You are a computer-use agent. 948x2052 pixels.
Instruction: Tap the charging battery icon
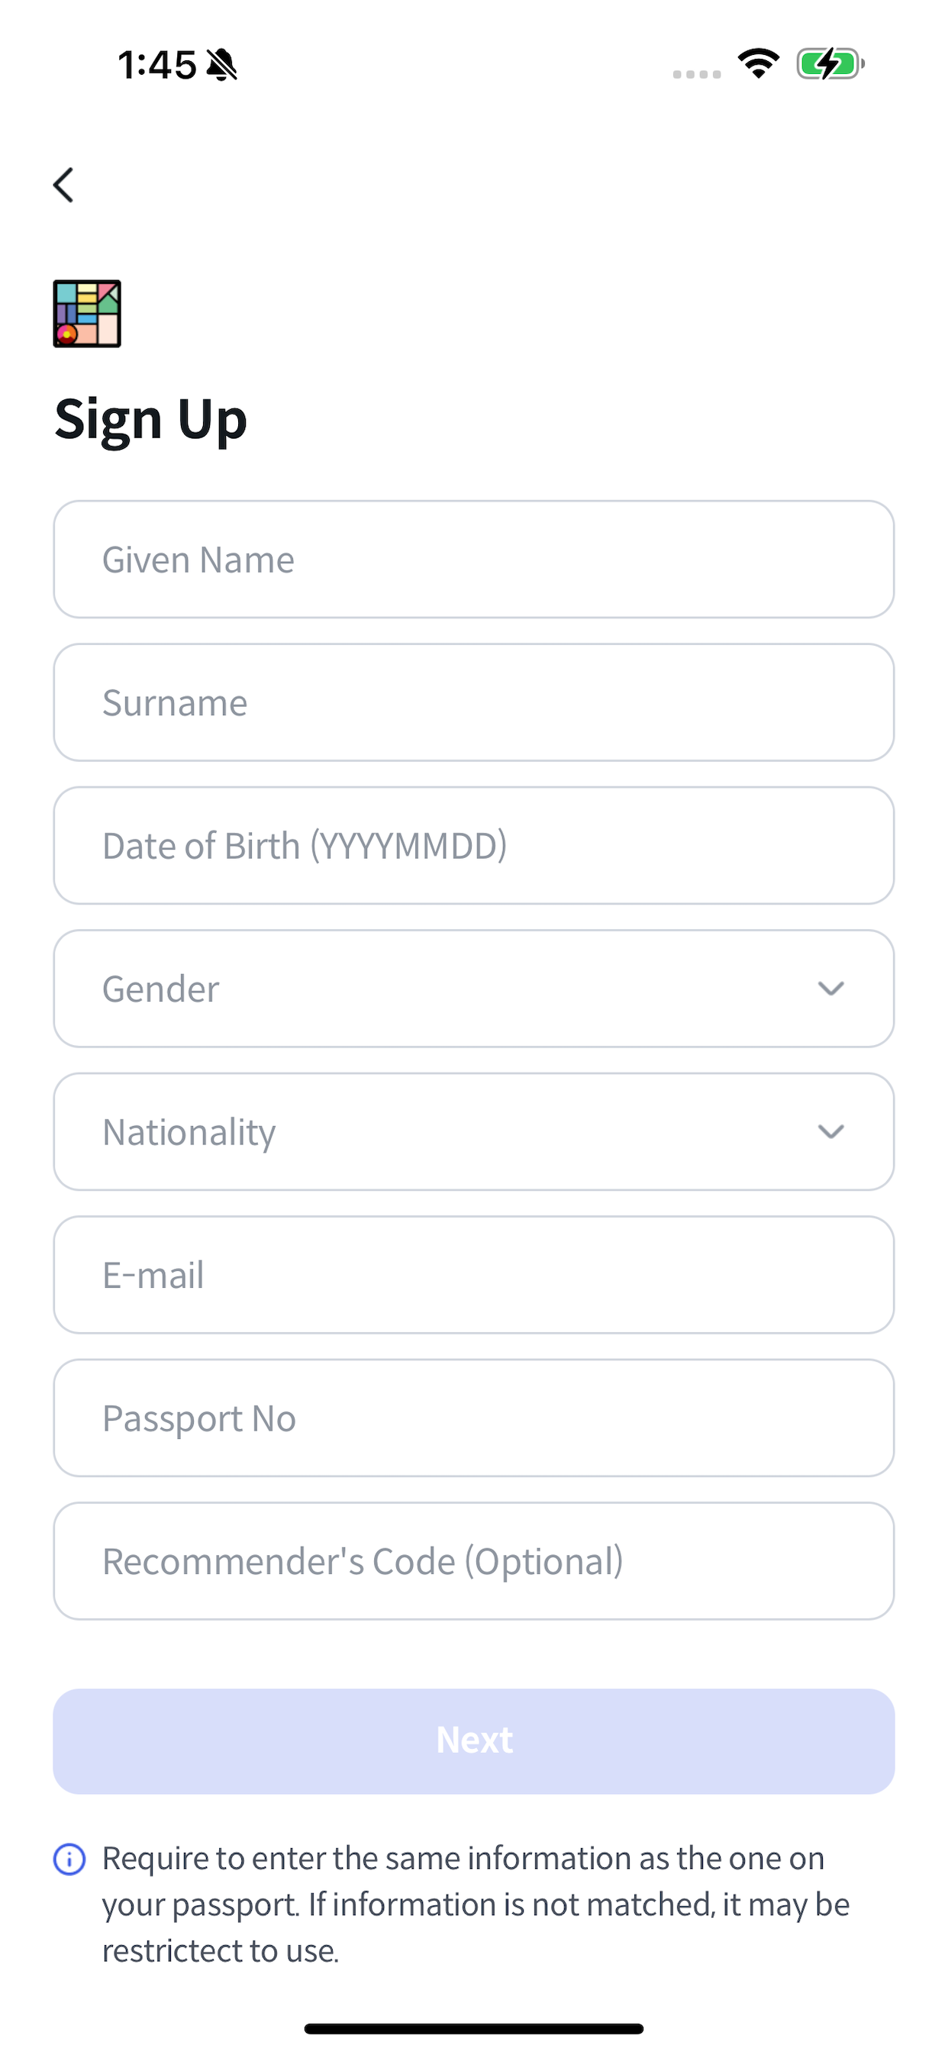[830, 63]
